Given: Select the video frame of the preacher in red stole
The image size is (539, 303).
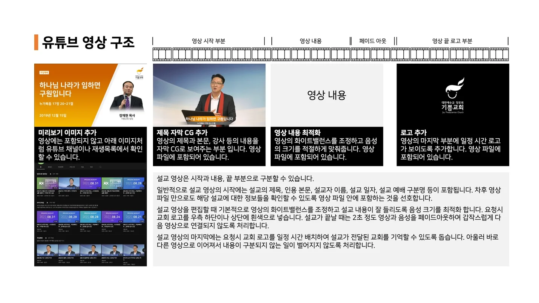Looking at the screenshot, I should 209,95.
